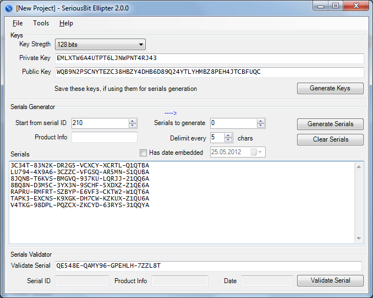Image resolution: width=373 pixels, height=298 pixels.
Task: Enable the Has date embedded checkbox
Action: pos(143,153)
